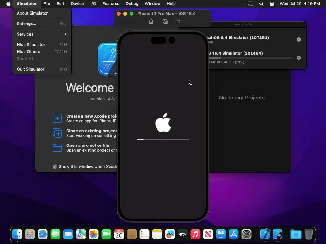
Task: Click the screen mirroring menu bar icon
Action: [250, 4]
